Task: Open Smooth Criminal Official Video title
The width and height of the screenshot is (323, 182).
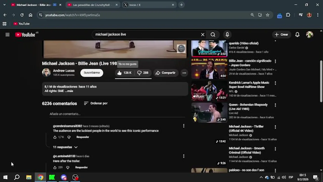Action: [247, 150]
